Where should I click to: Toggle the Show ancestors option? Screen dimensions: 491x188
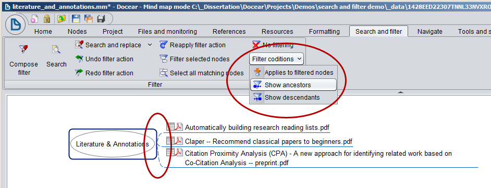[x=293, y=85]
